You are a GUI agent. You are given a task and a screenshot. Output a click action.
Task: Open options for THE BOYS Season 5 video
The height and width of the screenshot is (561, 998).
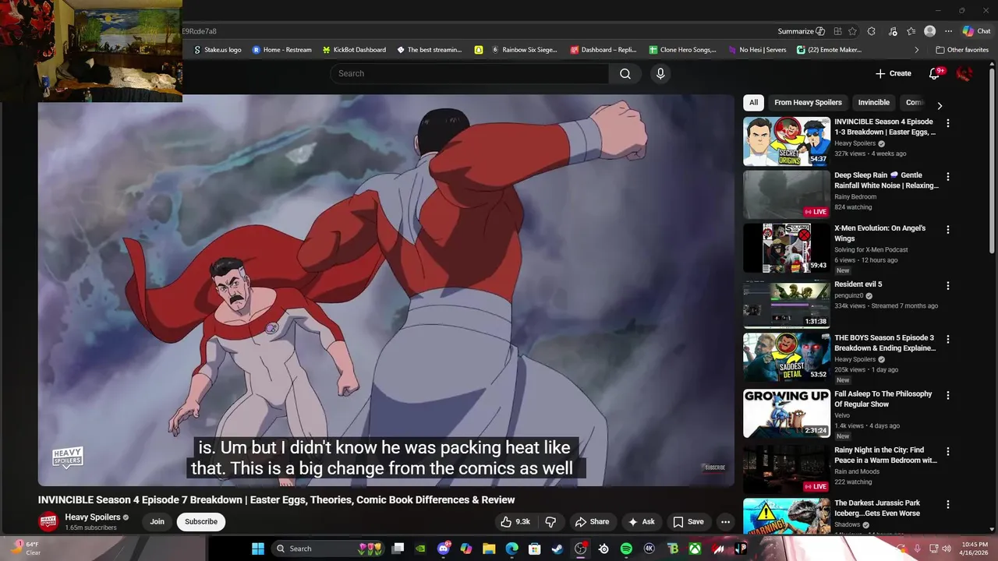pyautogui.click(x=948, y=340)
